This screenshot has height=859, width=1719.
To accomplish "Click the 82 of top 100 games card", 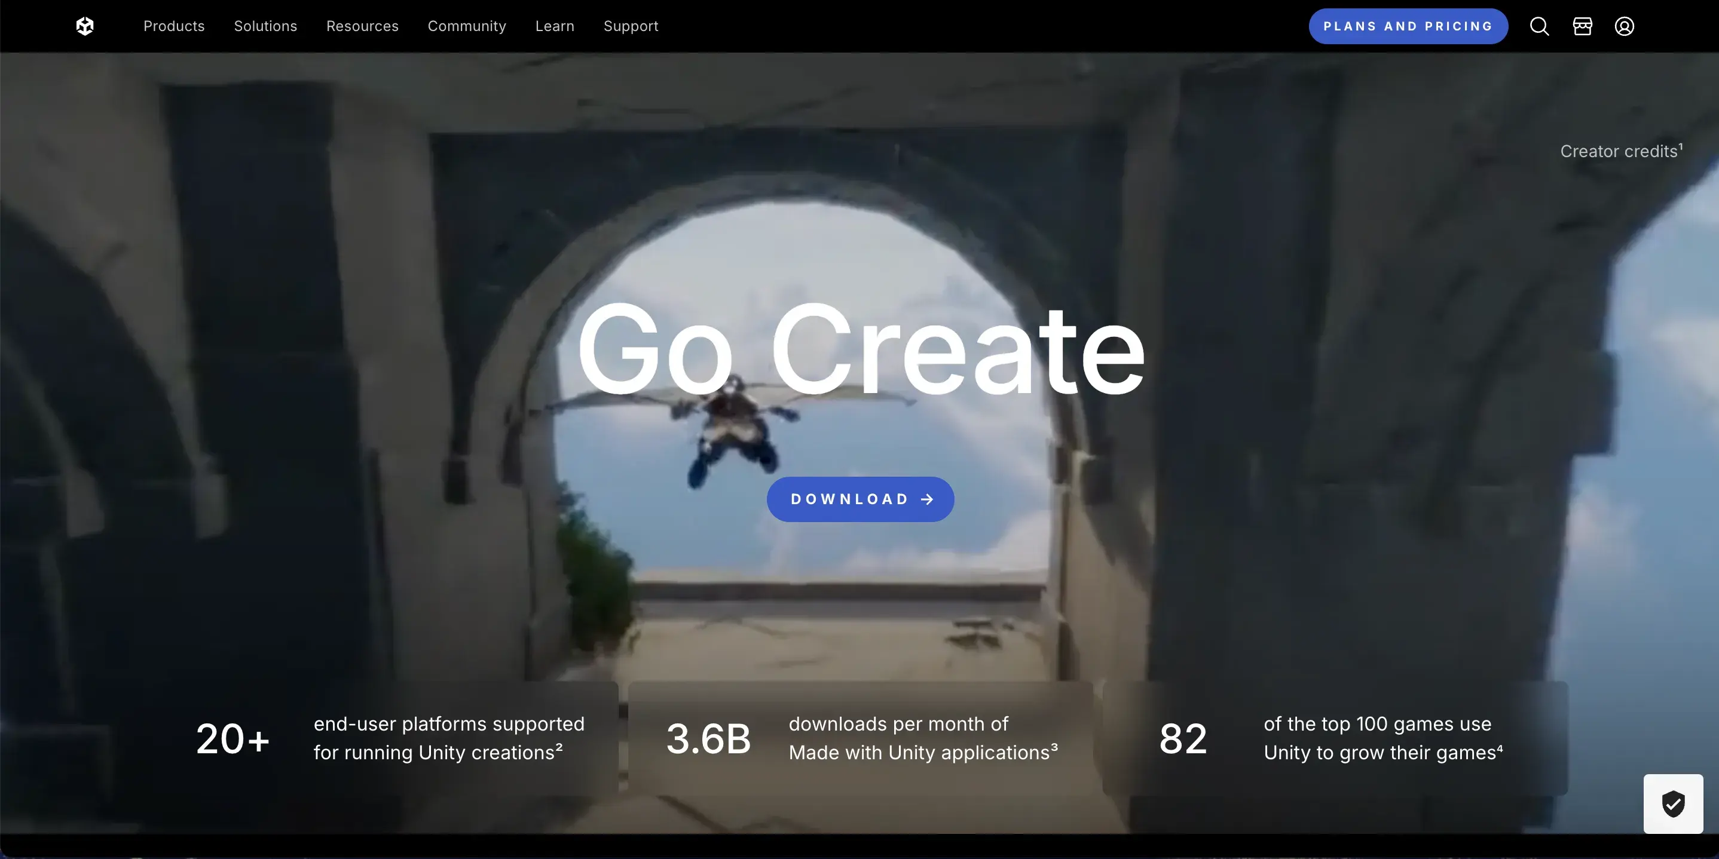I will (x=1335, y=738).
